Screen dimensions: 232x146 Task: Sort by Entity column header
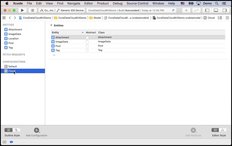pyautogui.click(x=68, y=33)
